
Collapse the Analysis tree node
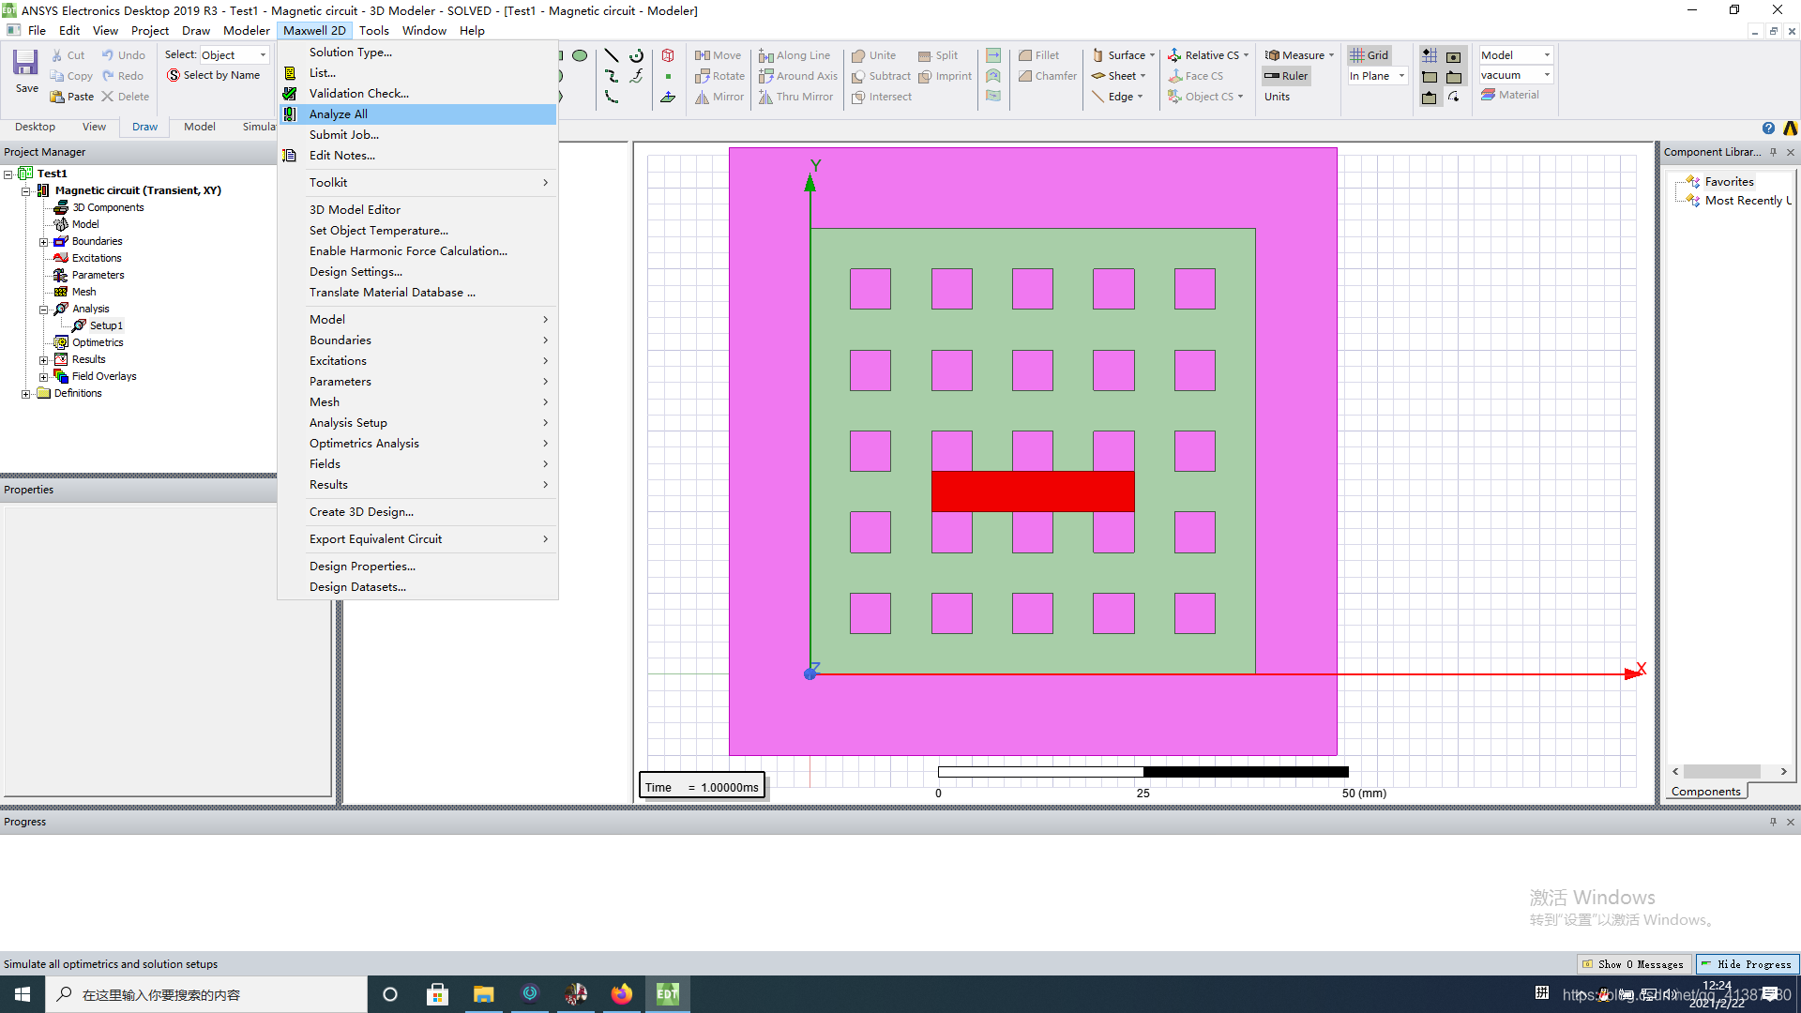(43, 309)
